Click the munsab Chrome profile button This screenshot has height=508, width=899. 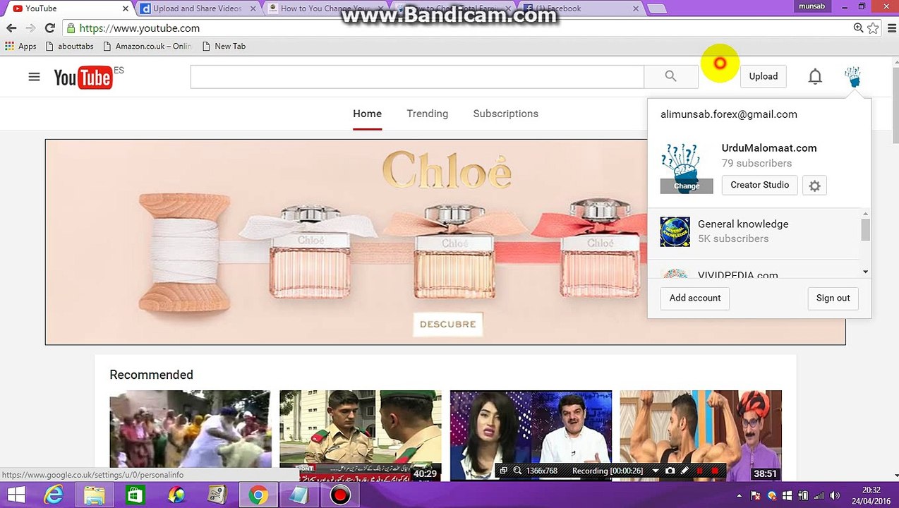click(811, 6)
